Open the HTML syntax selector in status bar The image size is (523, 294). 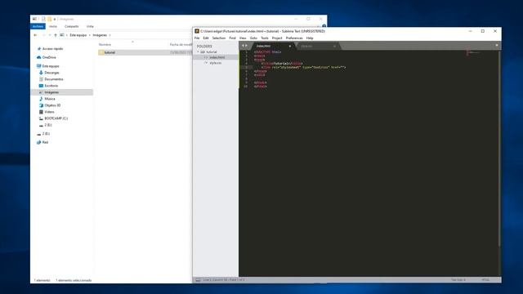[x=485, y=280]
